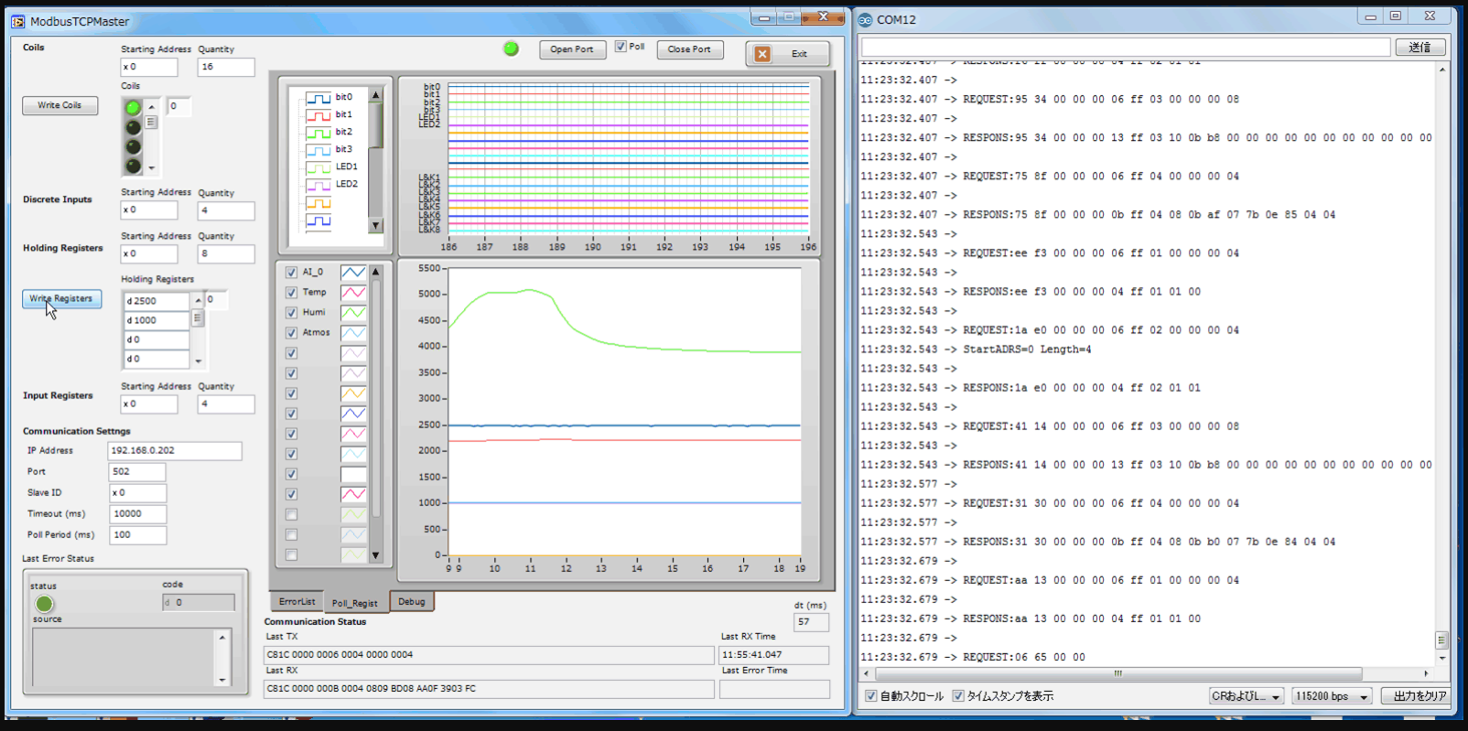Screen dimensions: 1468x731
Task: Click the Temp plot line icon
Action: 353,293
